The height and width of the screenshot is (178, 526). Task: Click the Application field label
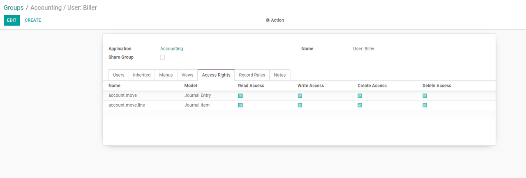[x=120, y=48]
